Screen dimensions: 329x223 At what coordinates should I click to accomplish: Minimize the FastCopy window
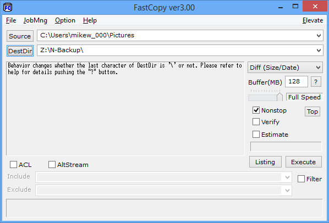click(281, 7)
